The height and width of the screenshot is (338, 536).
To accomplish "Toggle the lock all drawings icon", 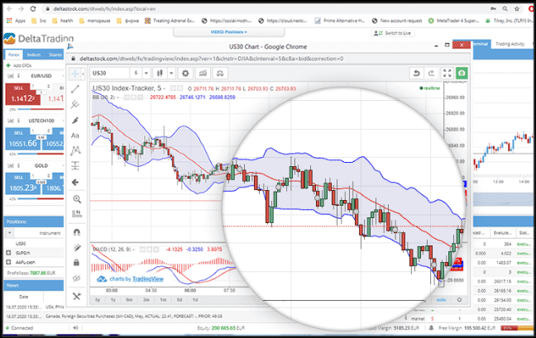I will click(x=77, y=263).
